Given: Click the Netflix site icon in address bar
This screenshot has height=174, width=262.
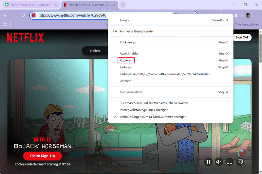Looking at the screenshot, I should [34, 15].
